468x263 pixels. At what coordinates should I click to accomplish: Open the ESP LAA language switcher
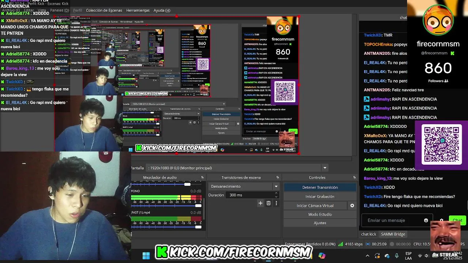[408, 256]
